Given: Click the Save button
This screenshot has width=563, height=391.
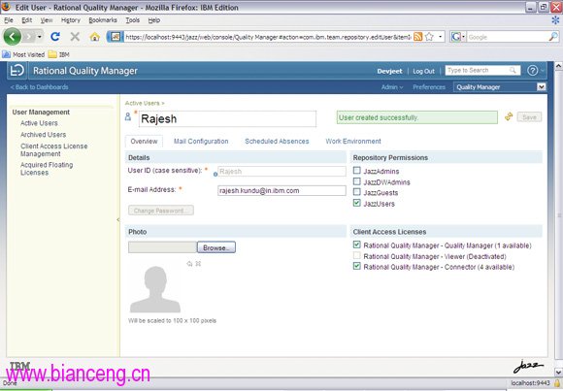Looking at the screenshot, I should tap(529, 117).
